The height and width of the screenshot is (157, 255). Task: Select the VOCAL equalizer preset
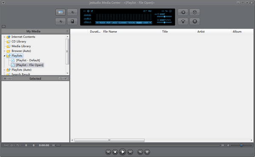pyautogui.click(x=132, y=23)
